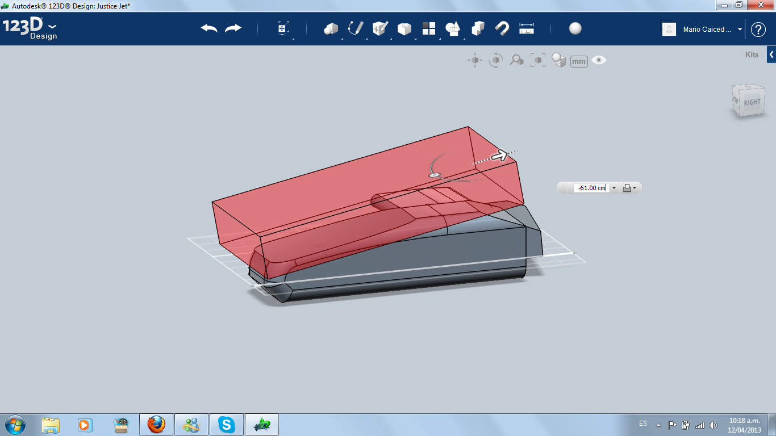Viewport: 776px width, 436px height.
Task: Open the Construct tool
Action: coord(380,28)
